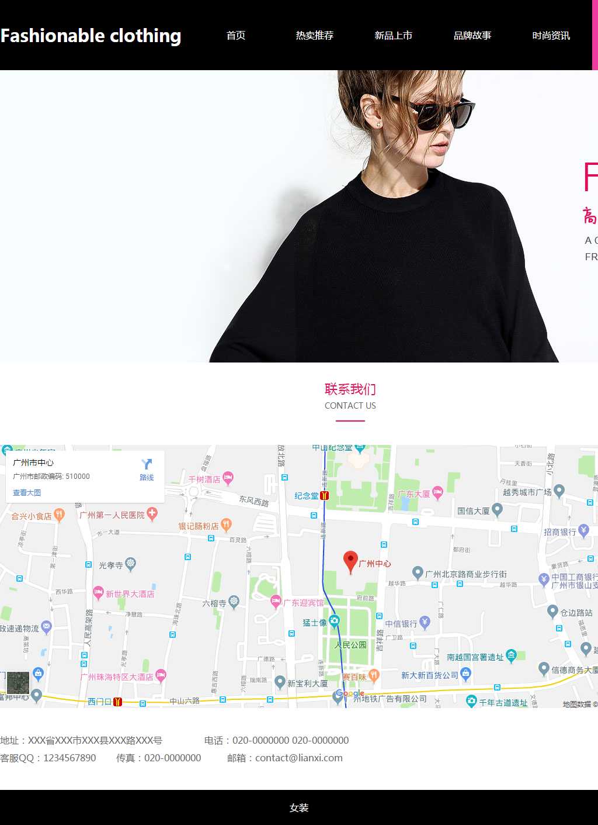Click the 女装 link in the footer
598x825 pixels.
299,807
